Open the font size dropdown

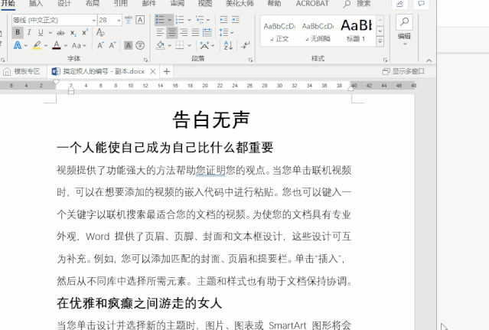118,20
